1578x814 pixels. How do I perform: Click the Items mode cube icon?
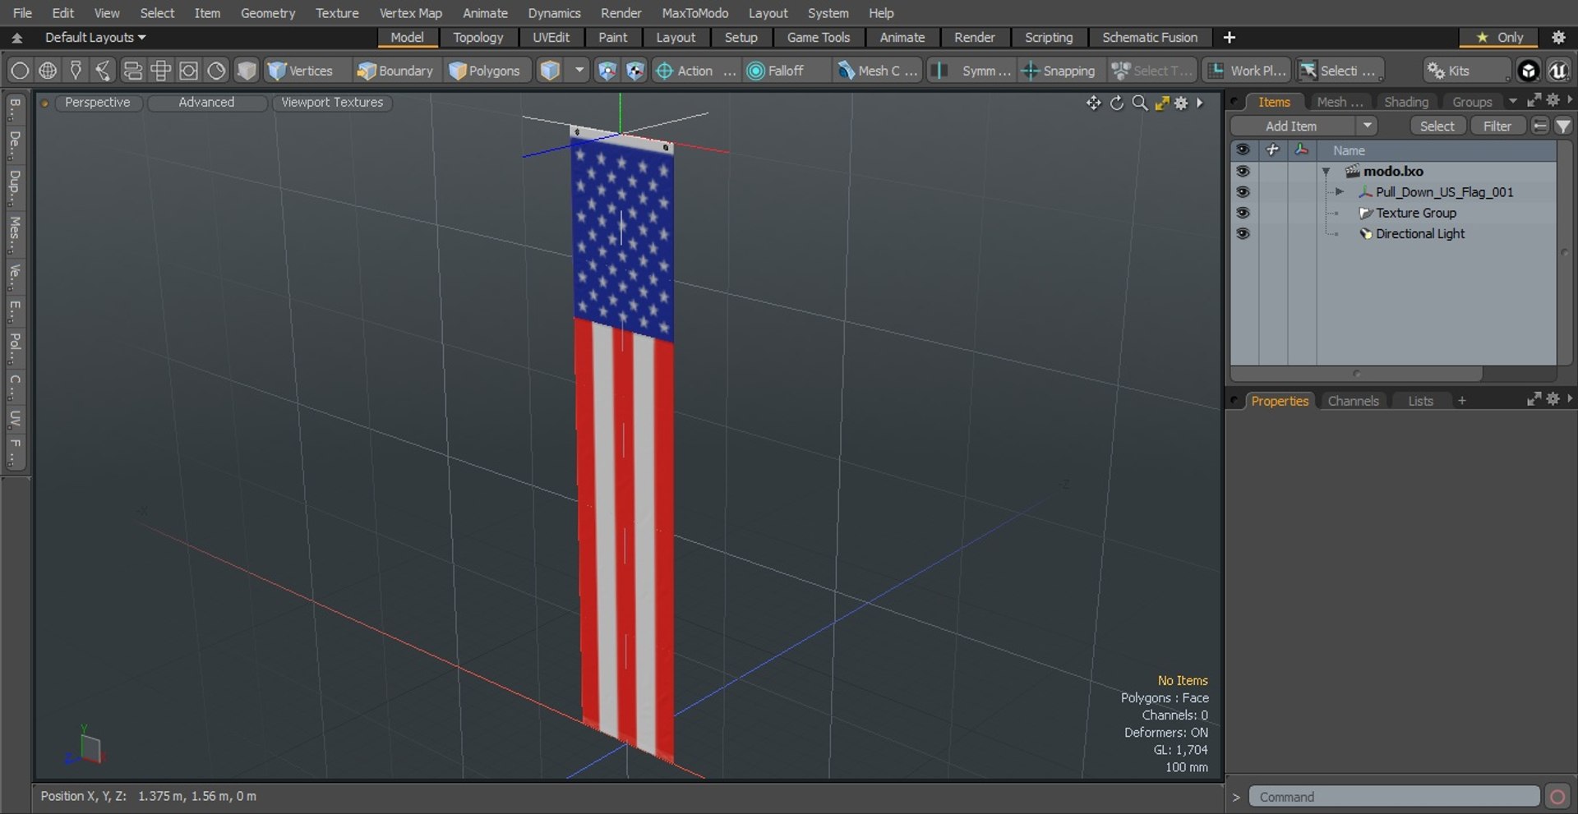550,71
